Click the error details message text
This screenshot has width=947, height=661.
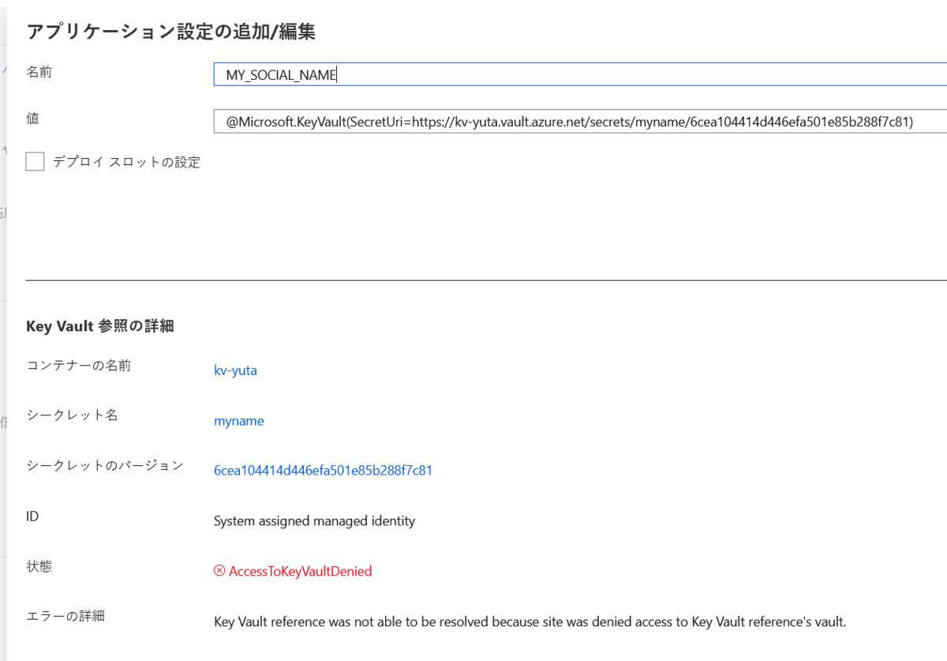[x=529, y=622]
